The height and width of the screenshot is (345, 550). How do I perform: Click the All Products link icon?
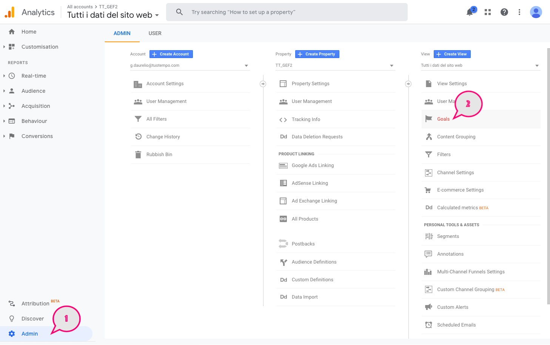(x=283, y=219)
